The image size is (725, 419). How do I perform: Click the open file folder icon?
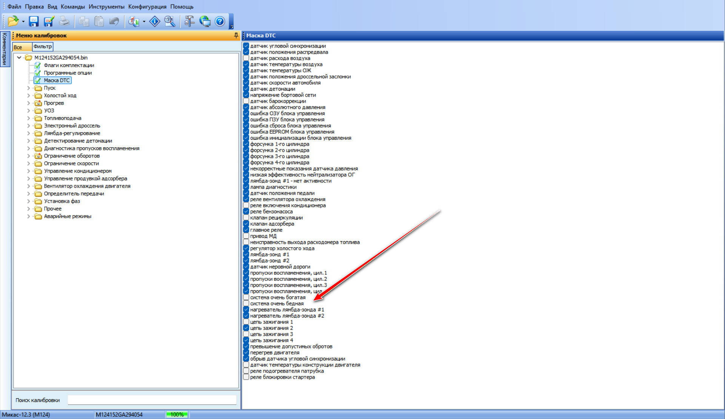13,21
